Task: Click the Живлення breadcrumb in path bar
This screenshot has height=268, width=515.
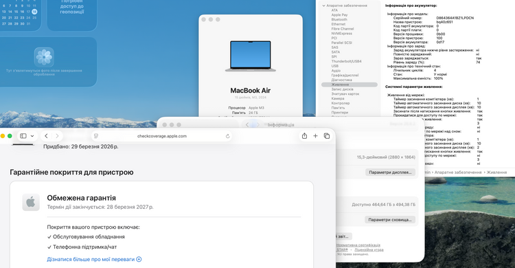Action: (496, 172)
